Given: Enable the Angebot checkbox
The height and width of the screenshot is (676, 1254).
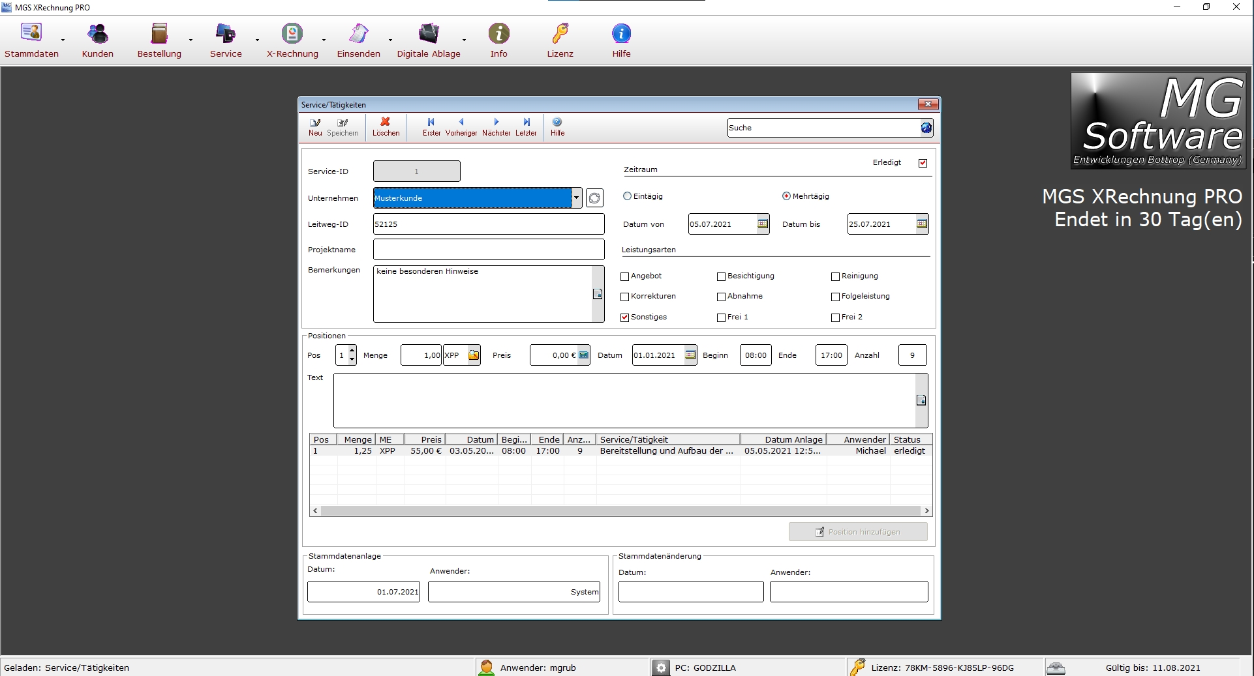Looking at the screenshot, I should [625, 276].
